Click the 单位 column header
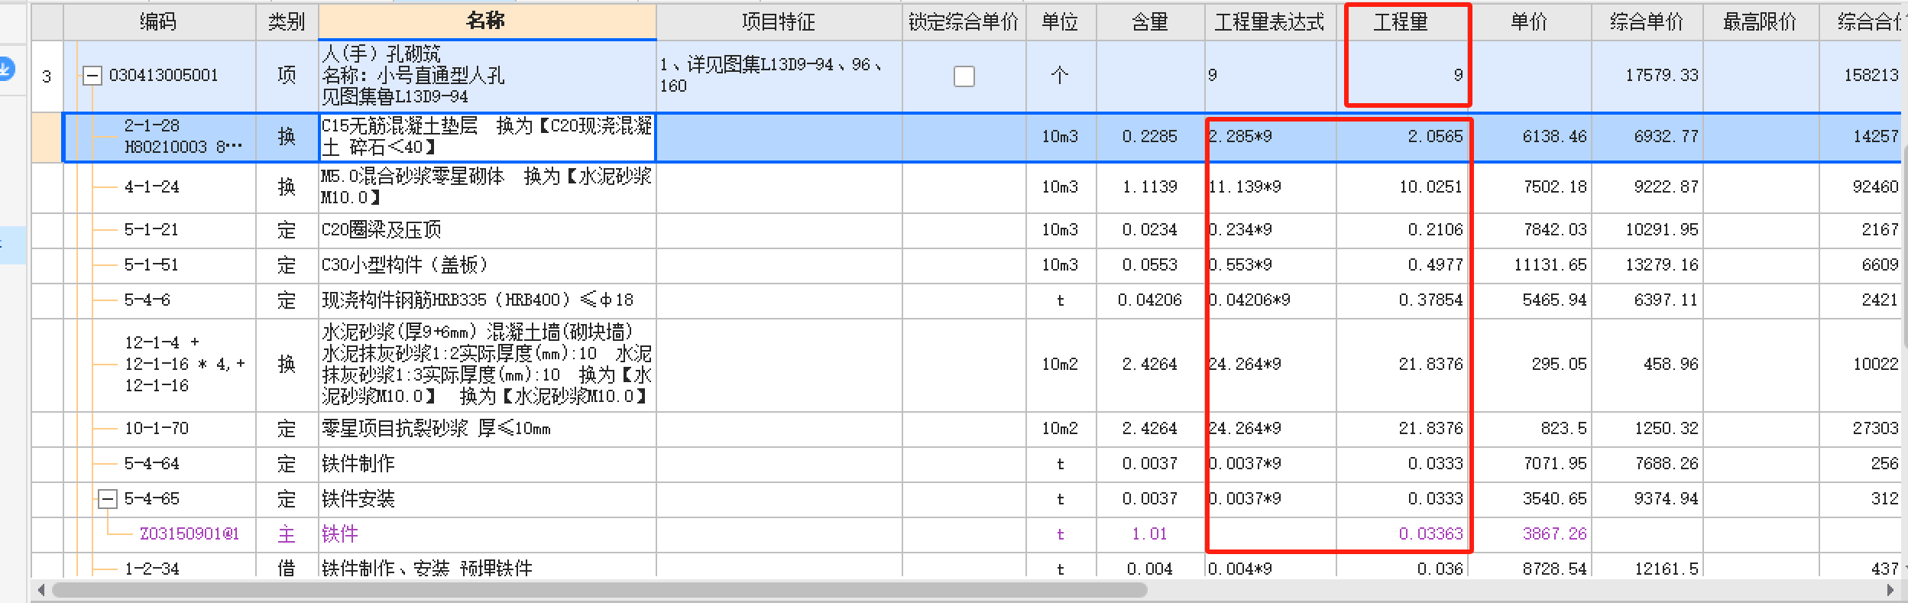The height and width of the screenshot is (603, 1908). pos(1061,21)
